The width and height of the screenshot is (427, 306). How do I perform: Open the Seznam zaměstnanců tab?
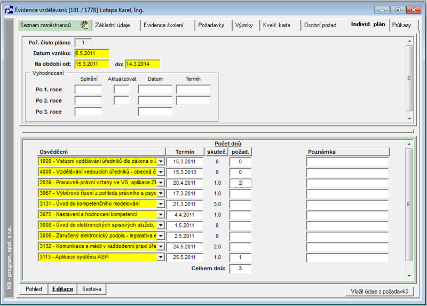[54, 25]
